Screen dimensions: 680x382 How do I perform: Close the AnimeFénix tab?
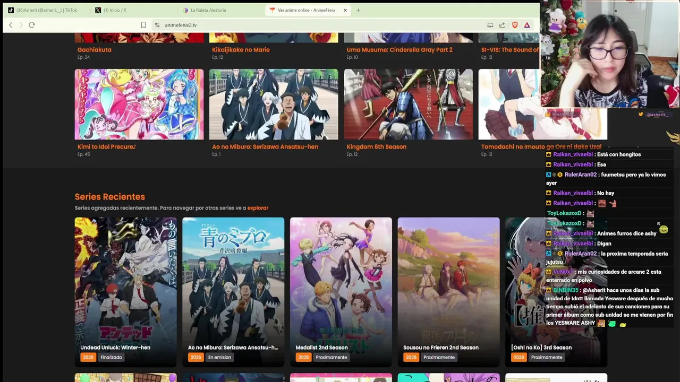pyautogui.click(x=345, y=10)
